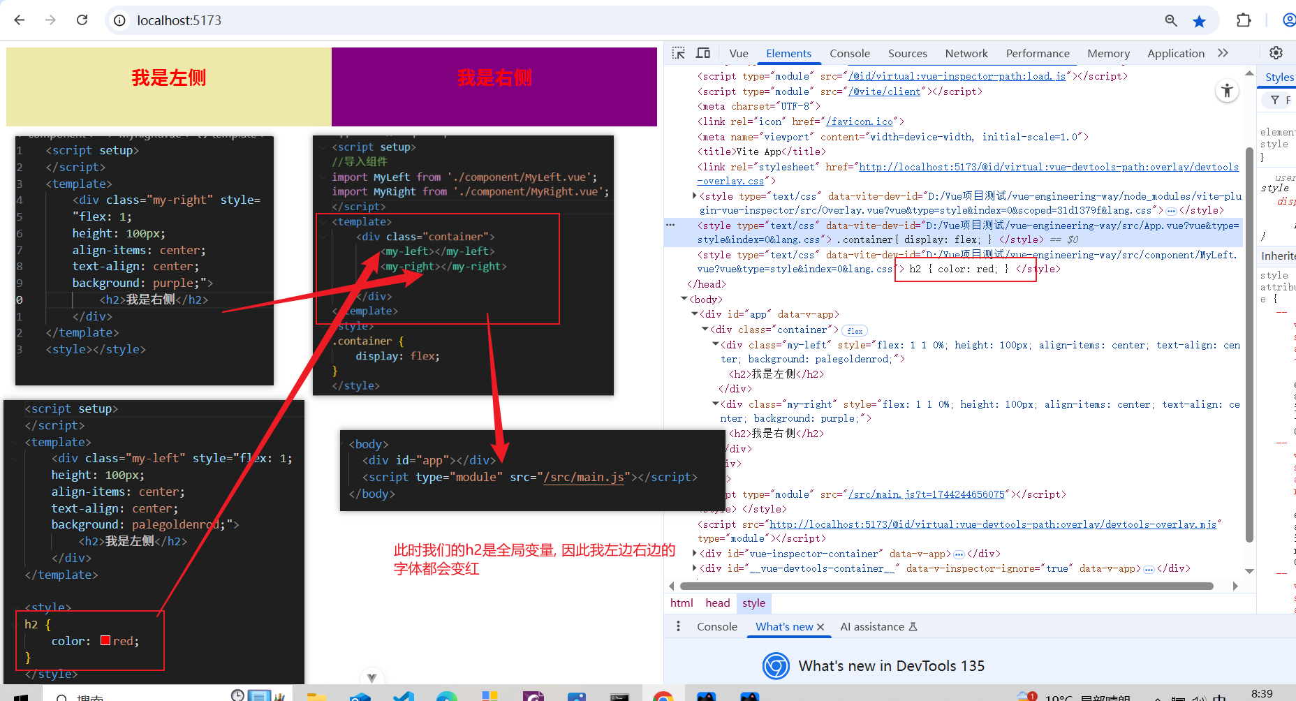The width and height of the screenshot is (1296, 701).
Task: Reload the localhost:5173 page
Action: [x=82, y=20]
